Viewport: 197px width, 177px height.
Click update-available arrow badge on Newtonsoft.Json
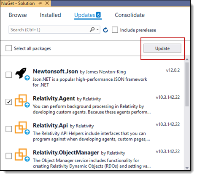pyautogui.click(x=27, y=78)
